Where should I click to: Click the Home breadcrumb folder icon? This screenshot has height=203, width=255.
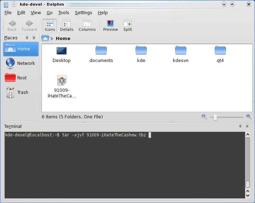click(x=45, y=38)
